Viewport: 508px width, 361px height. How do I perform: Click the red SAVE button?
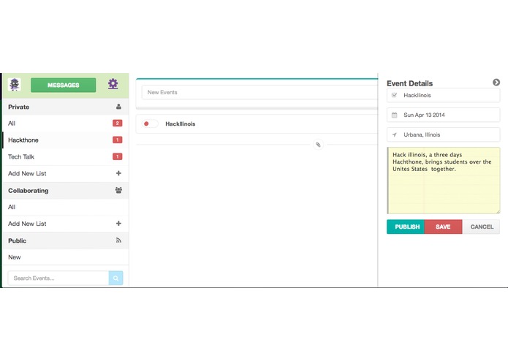[x=443, y=227]
